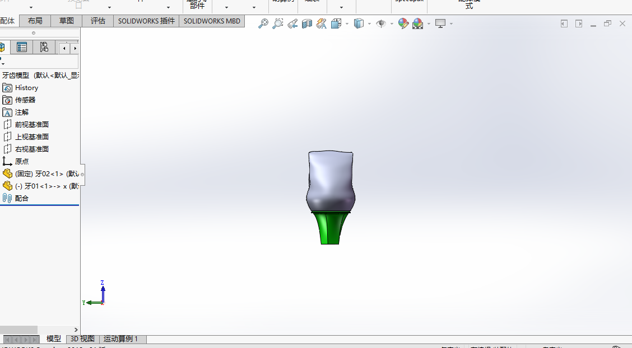Expand the Hide/Show Items dropdown arrow
The width and height of the screenshot is (632, 348).
(x=392, y=23)
